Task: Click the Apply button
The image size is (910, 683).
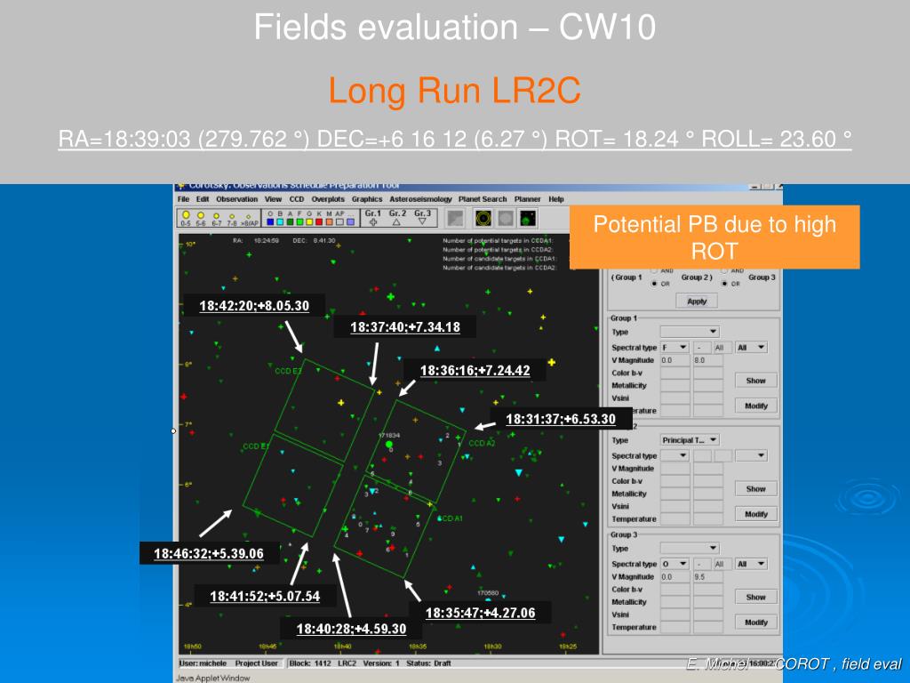Action: [x=697, y=301]
